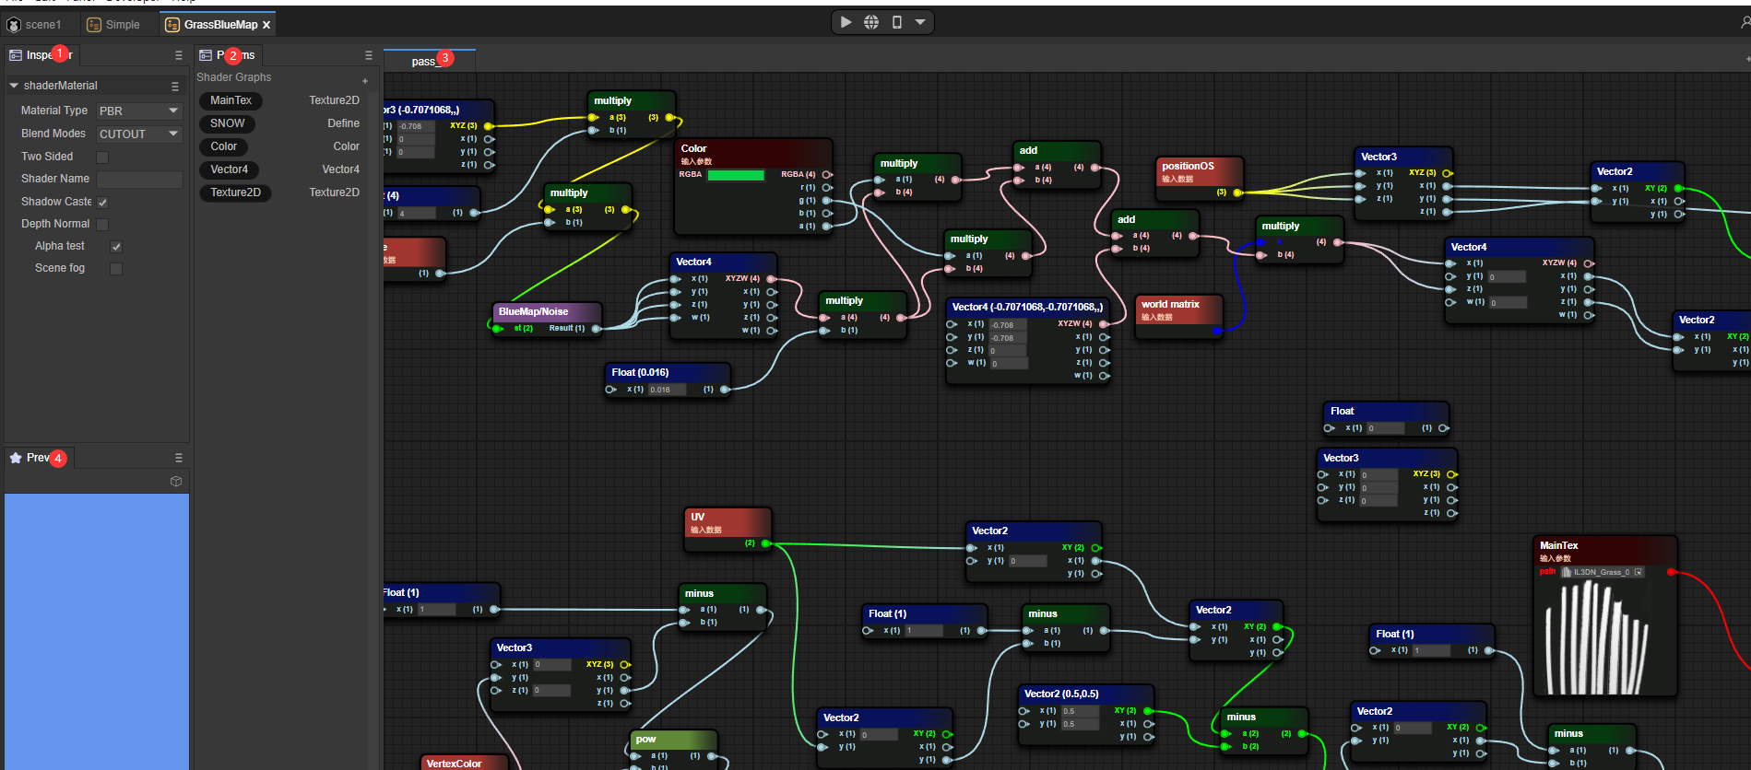This screenshot has height=770, width=1751.
Task: Uncheck the Alpha test checkbox
Action: coord(116,247)
